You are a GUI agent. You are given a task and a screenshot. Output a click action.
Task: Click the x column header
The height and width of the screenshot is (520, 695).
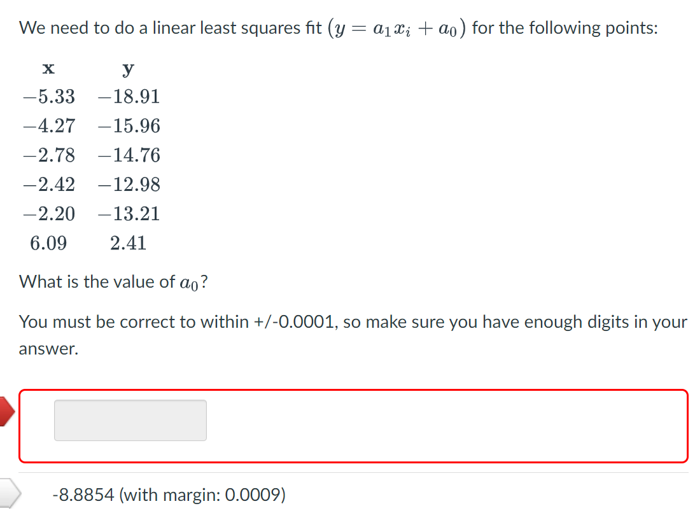pos(48,68)
